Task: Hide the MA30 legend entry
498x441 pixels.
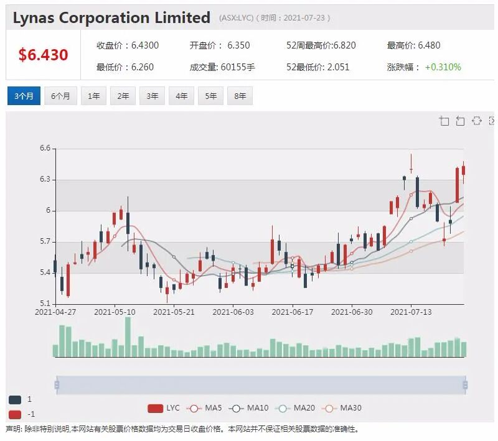Action: tap(342, 408)
